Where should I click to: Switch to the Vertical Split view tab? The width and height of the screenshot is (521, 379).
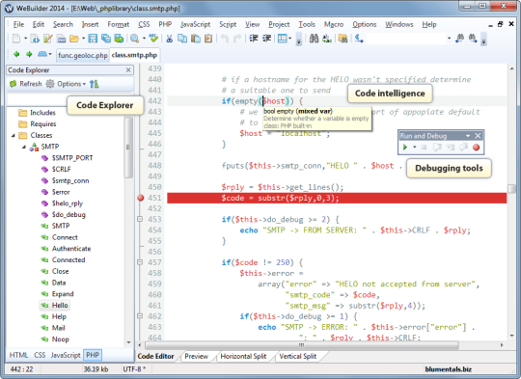click(298, 357)
